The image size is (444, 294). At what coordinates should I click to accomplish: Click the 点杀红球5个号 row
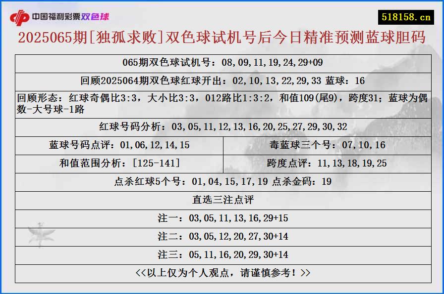tap(222, 181)
